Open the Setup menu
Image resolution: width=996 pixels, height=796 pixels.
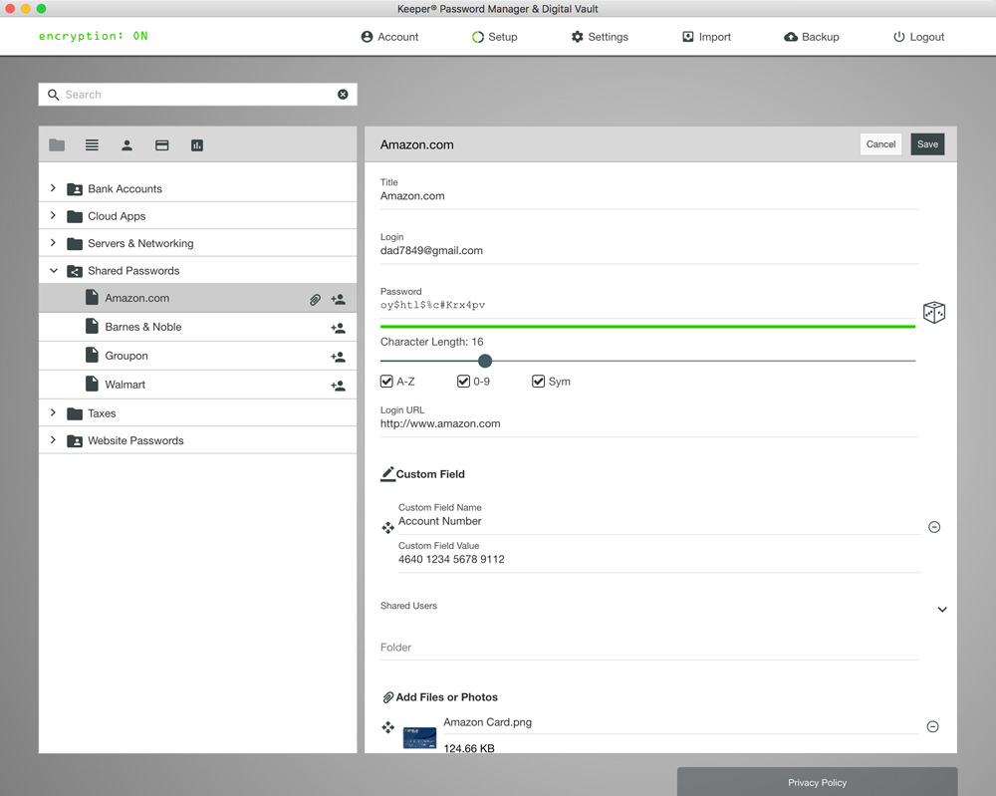pyautogui.click(x=494, y=37)
